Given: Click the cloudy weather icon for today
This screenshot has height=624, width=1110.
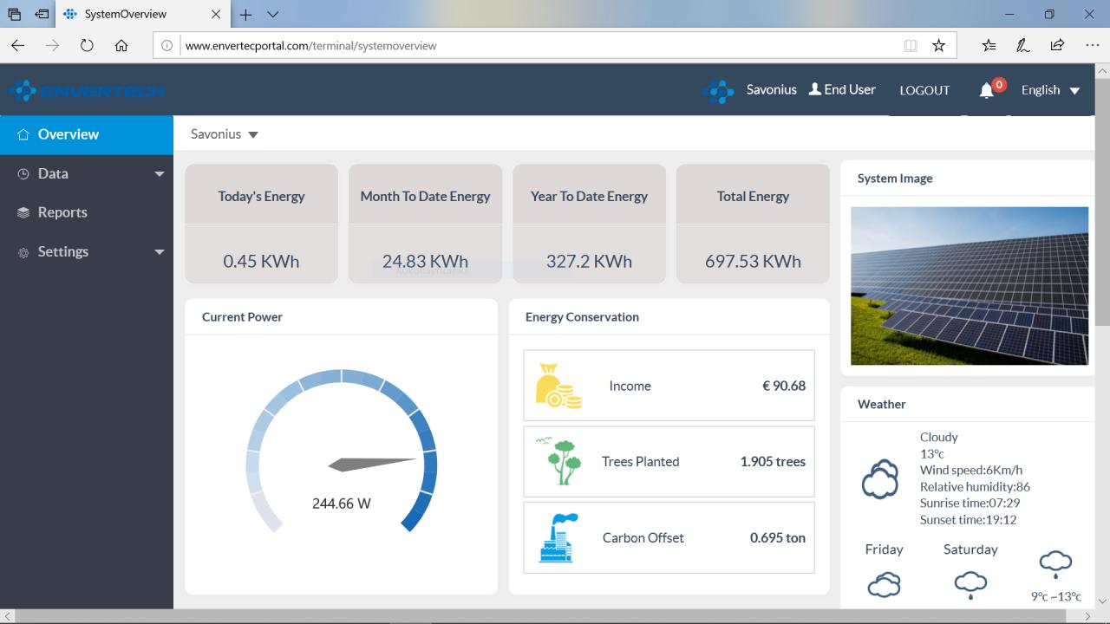Looking at the screenshot, I should click(880, 480).
